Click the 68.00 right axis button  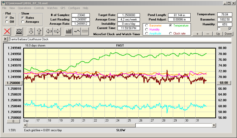(x=224, y=83)
